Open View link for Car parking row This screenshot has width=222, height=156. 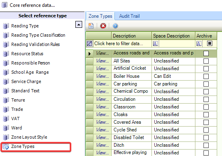102,84
